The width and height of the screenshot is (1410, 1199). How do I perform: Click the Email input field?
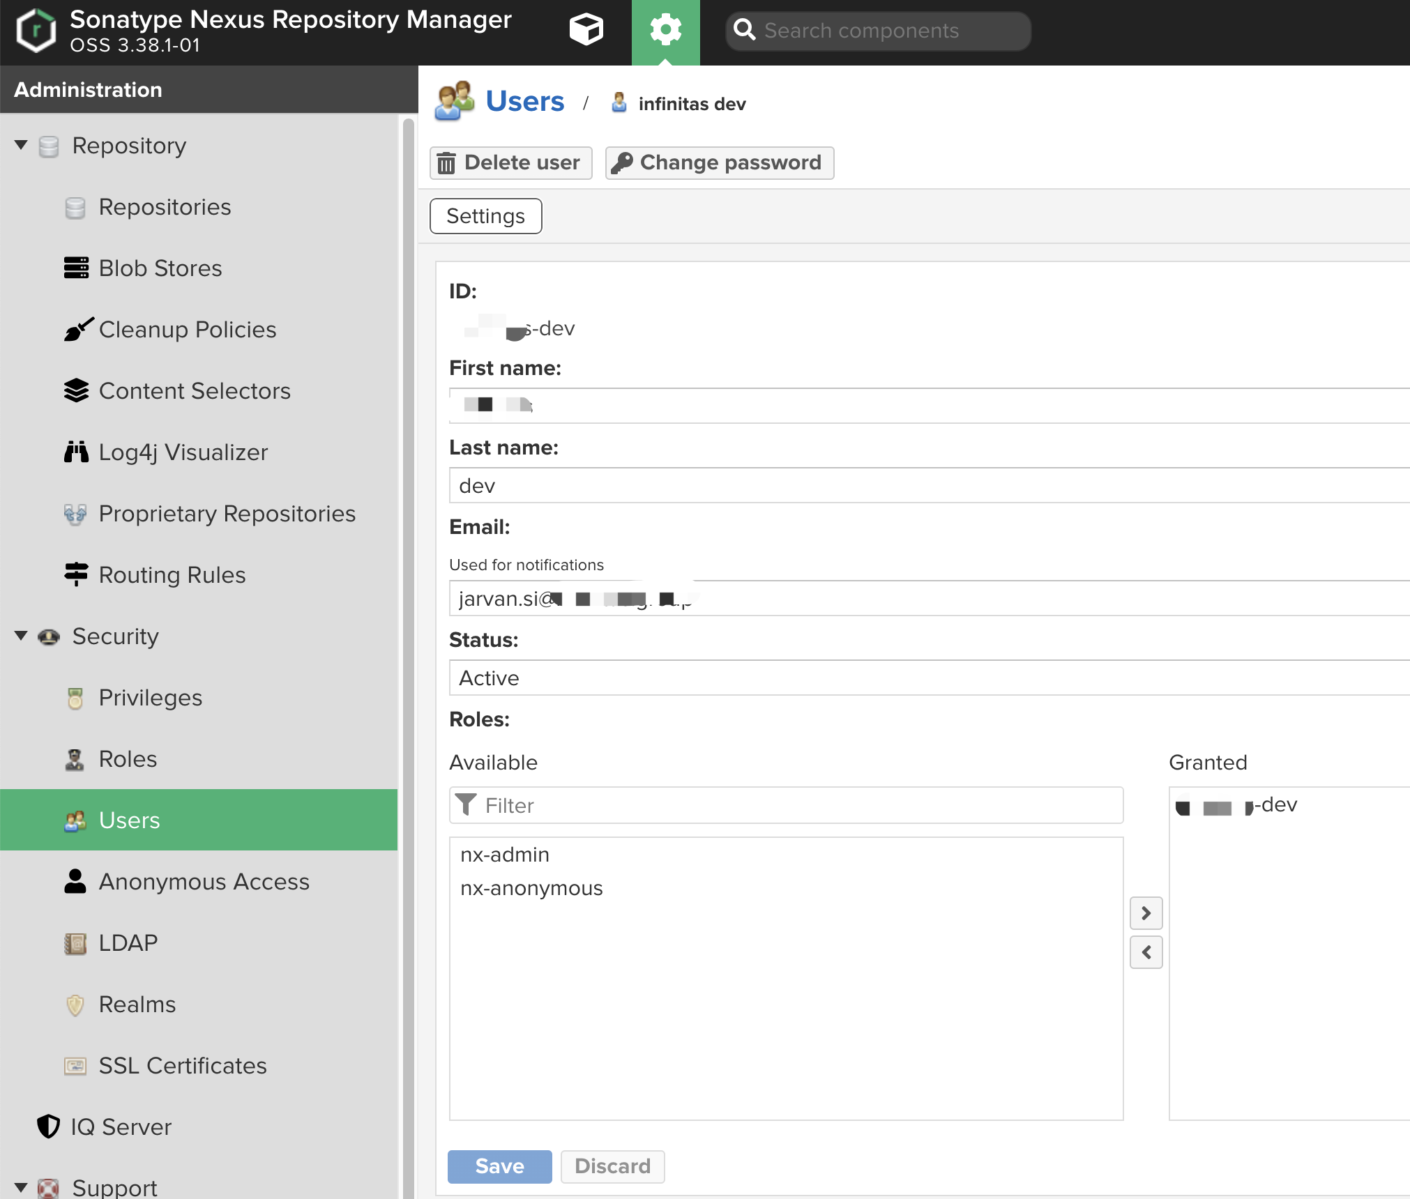(x=930, y=598)
